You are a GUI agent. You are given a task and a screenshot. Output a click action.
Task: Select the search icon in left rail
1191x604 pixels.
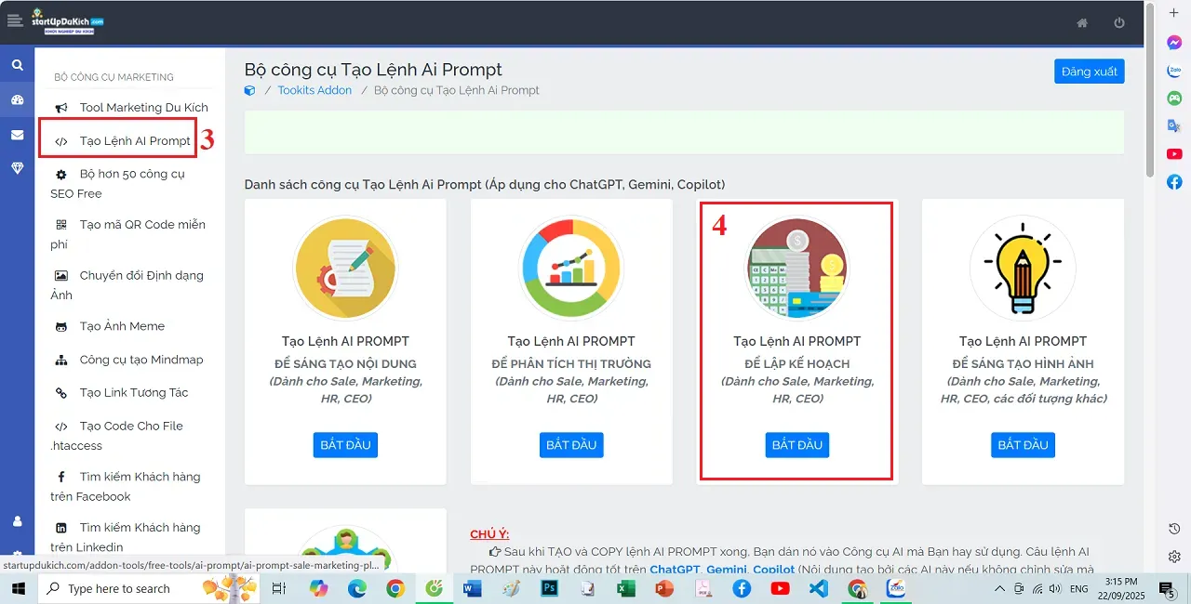[x=17, y=65]
